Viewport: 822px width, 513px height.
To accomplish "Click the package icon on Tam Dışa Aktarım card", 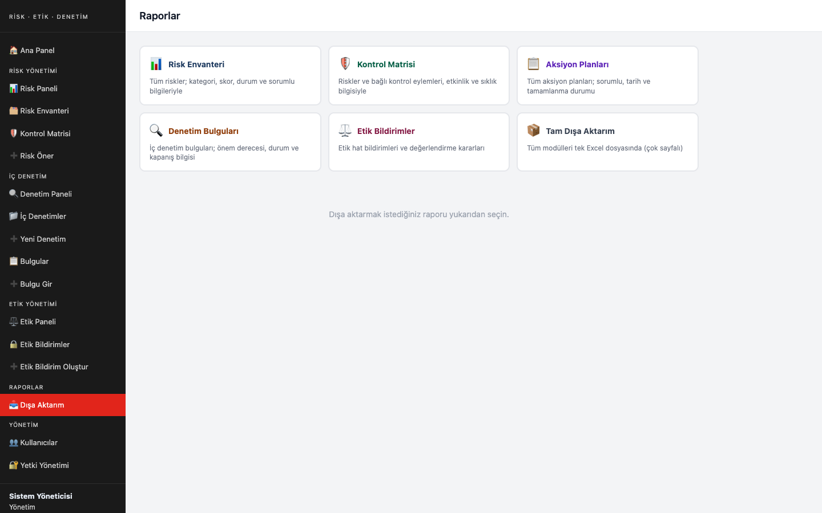I will (x=533, y=131).
